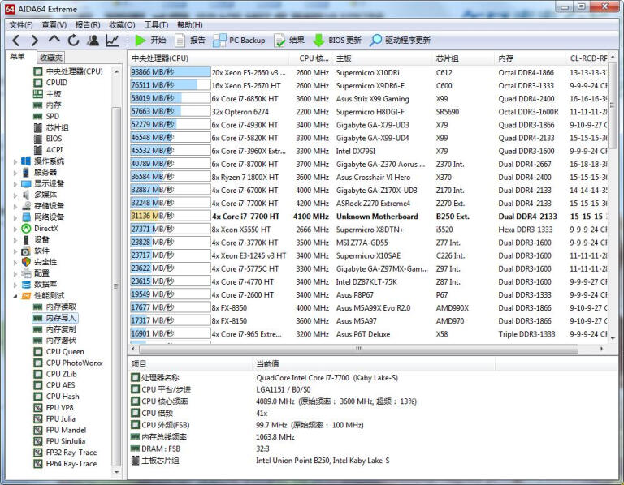This screenshot has height=485, width=624.
Task: Expand the 多媒体 tree node
Action: click(x=15, y=195)
